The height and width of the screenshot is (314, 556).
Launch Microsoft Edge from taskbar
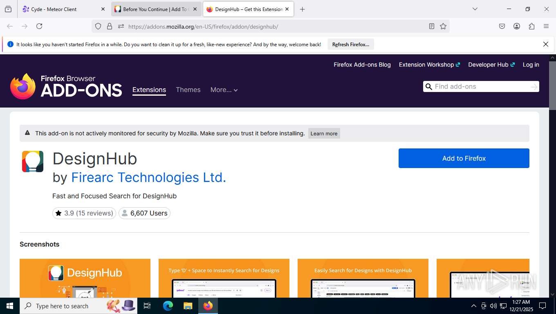click(168, 306)
